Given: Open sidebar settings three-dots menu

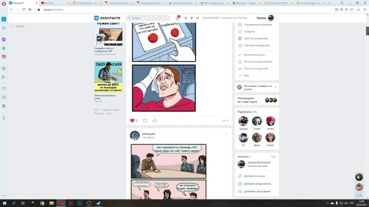Looking at the screenshot, I should pyautogui.click(x=4, y=195).
